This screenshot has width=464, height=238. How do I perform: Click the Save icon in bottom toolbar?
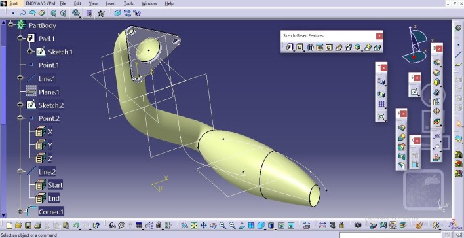coord(28,226)
